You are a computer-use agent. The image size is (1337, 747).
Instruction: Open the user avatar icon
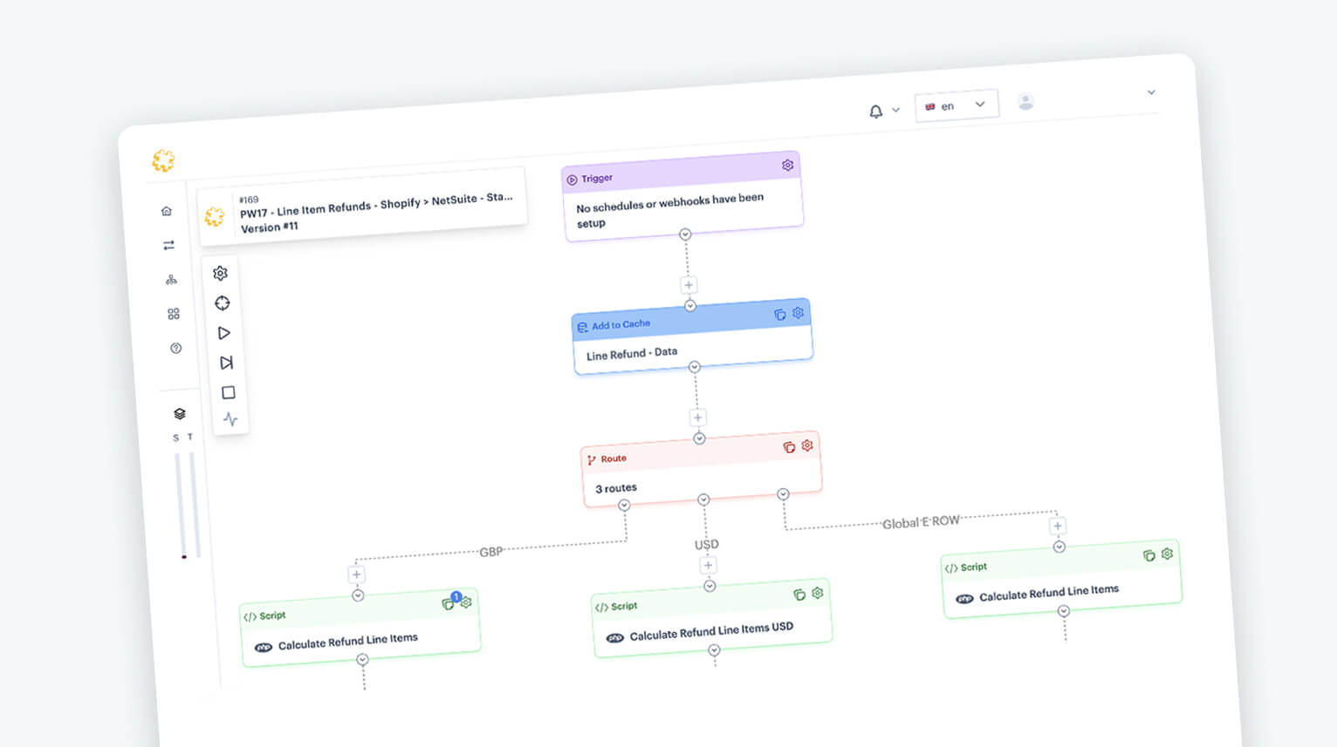tap(1026, 102)
